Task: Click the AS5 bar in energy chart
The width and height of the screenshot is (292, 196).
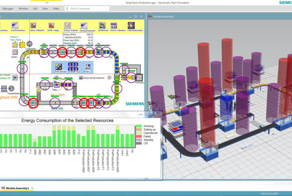Action: tap(54, 137)
